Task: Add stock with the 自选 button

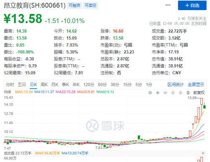Action: pyautogui.click(x=192, y=5)
